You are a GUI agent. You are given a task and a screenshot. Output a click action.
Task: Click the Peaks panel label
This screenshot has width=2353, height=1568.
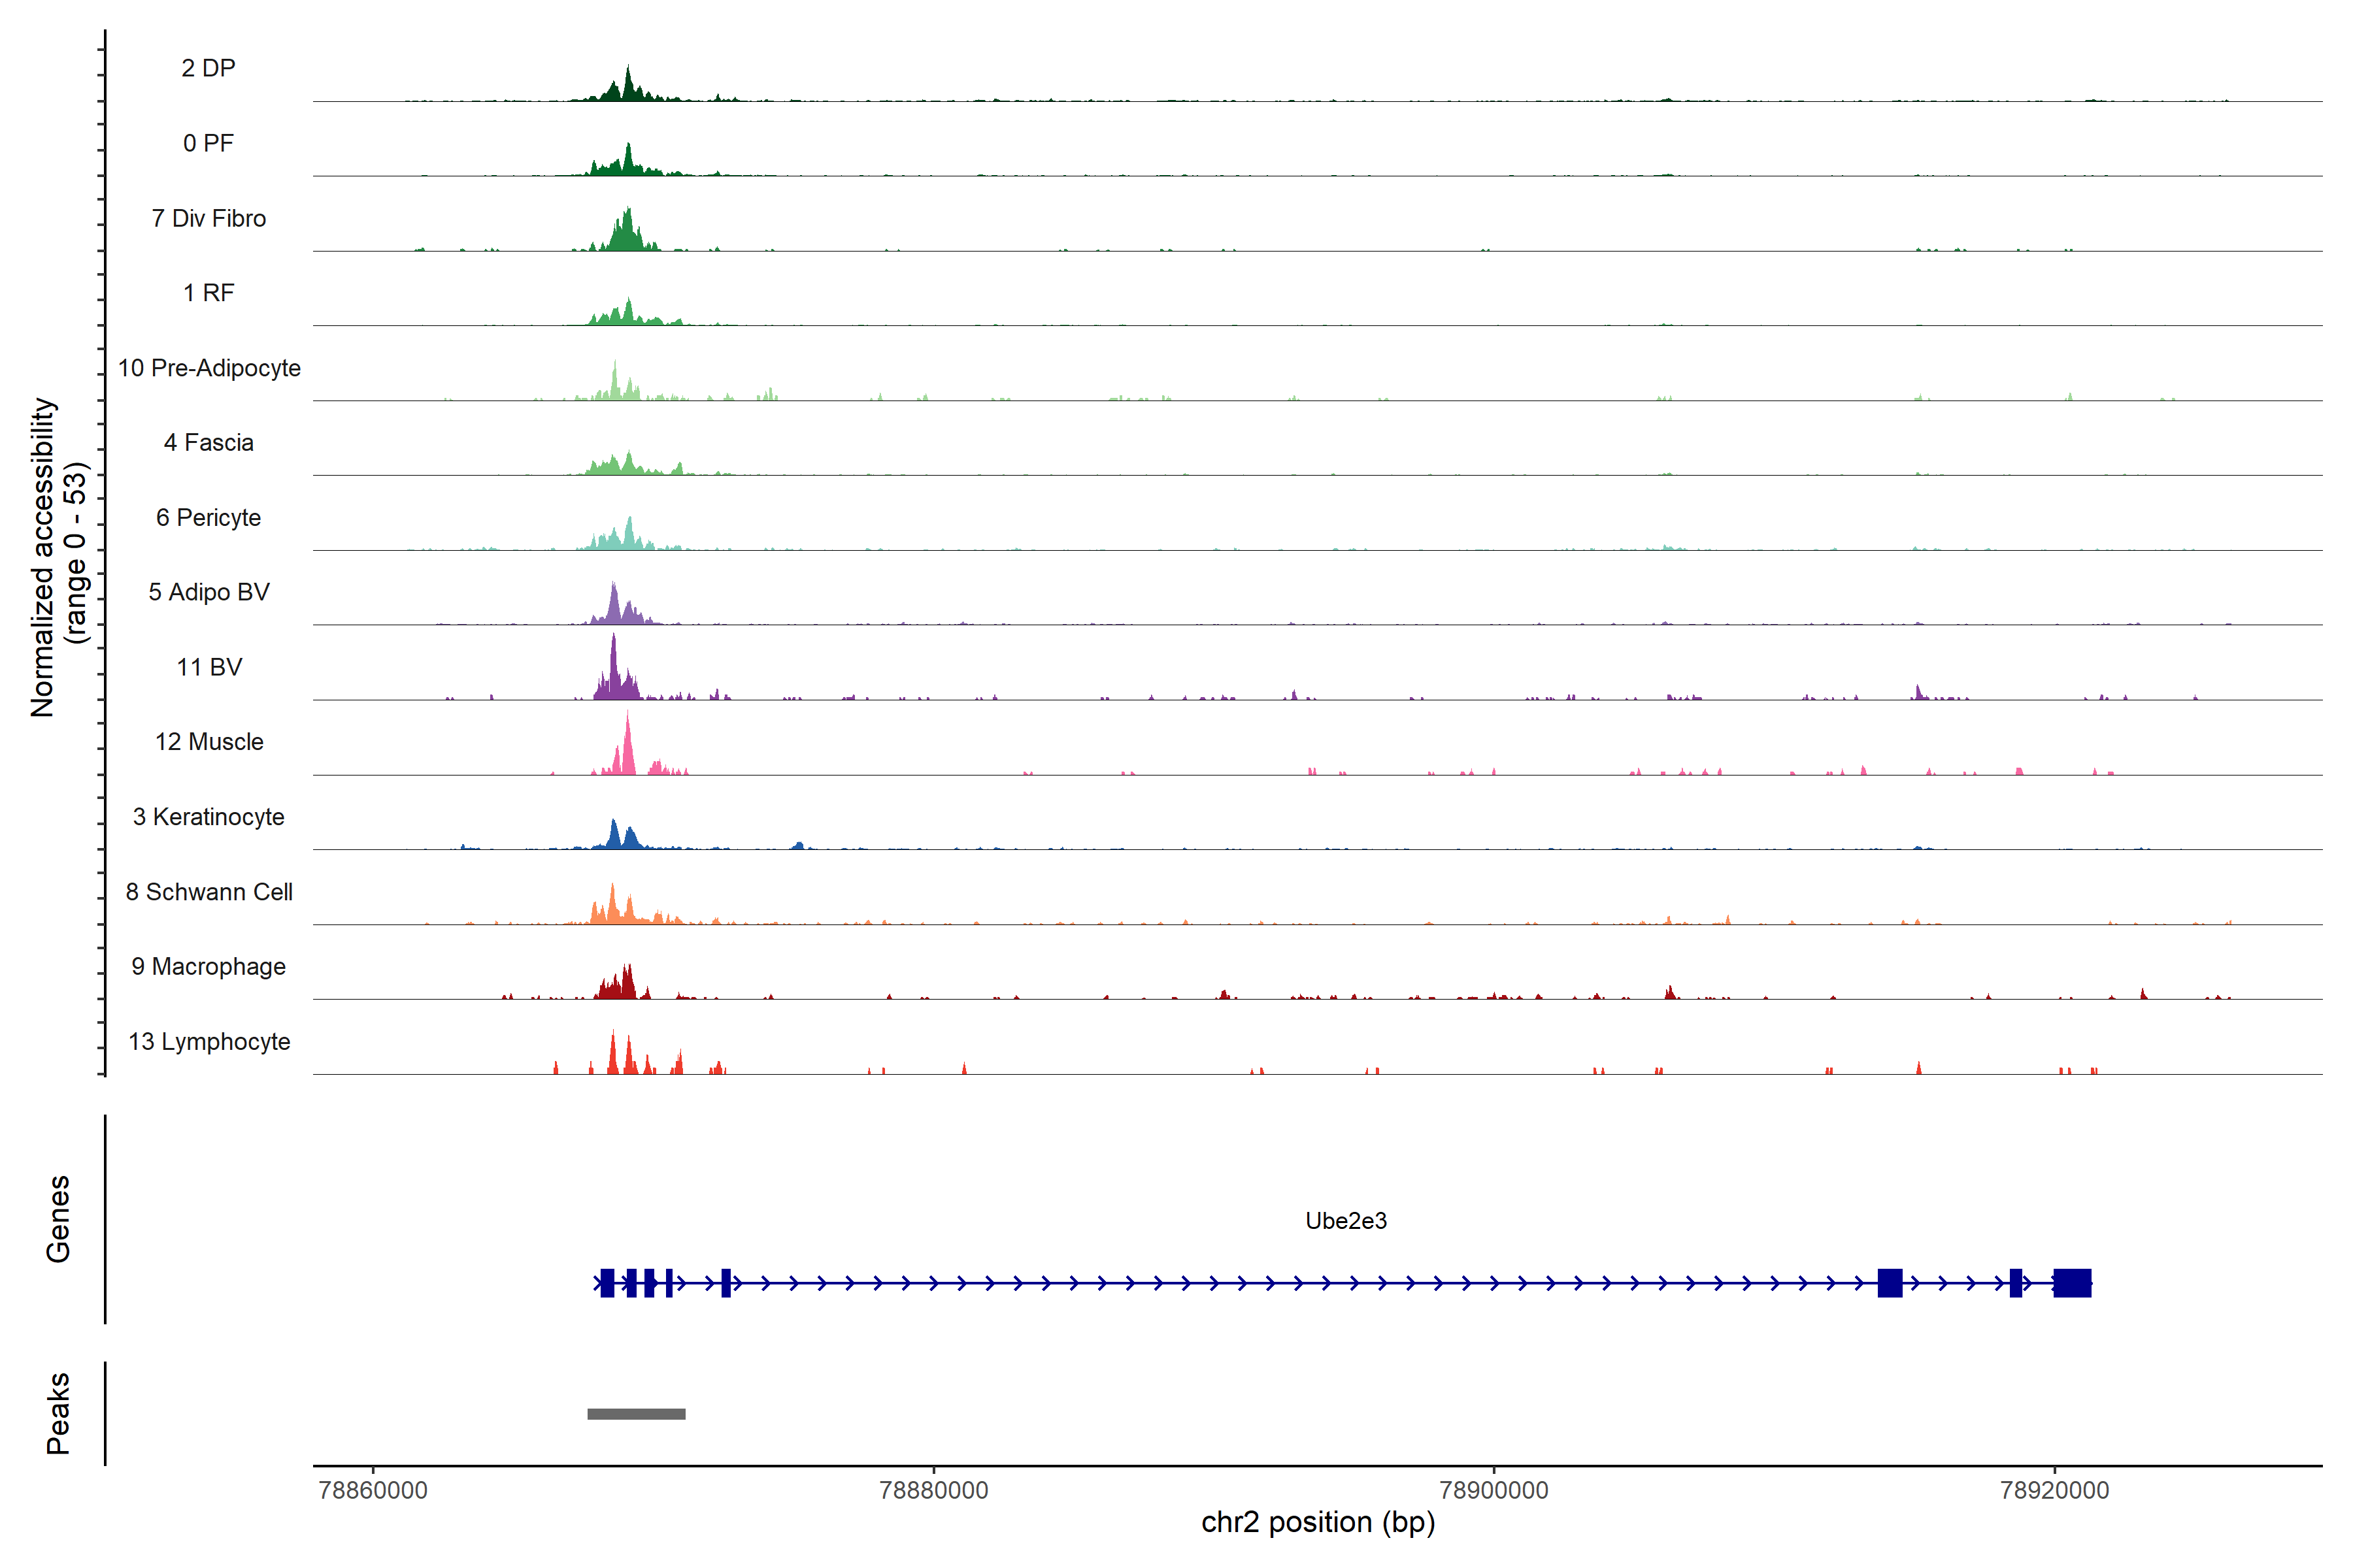tap(58, 1413)
